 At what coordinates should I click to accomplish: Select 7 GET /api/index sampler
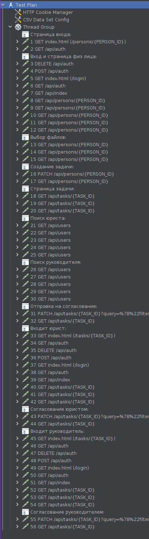point(49,93)
